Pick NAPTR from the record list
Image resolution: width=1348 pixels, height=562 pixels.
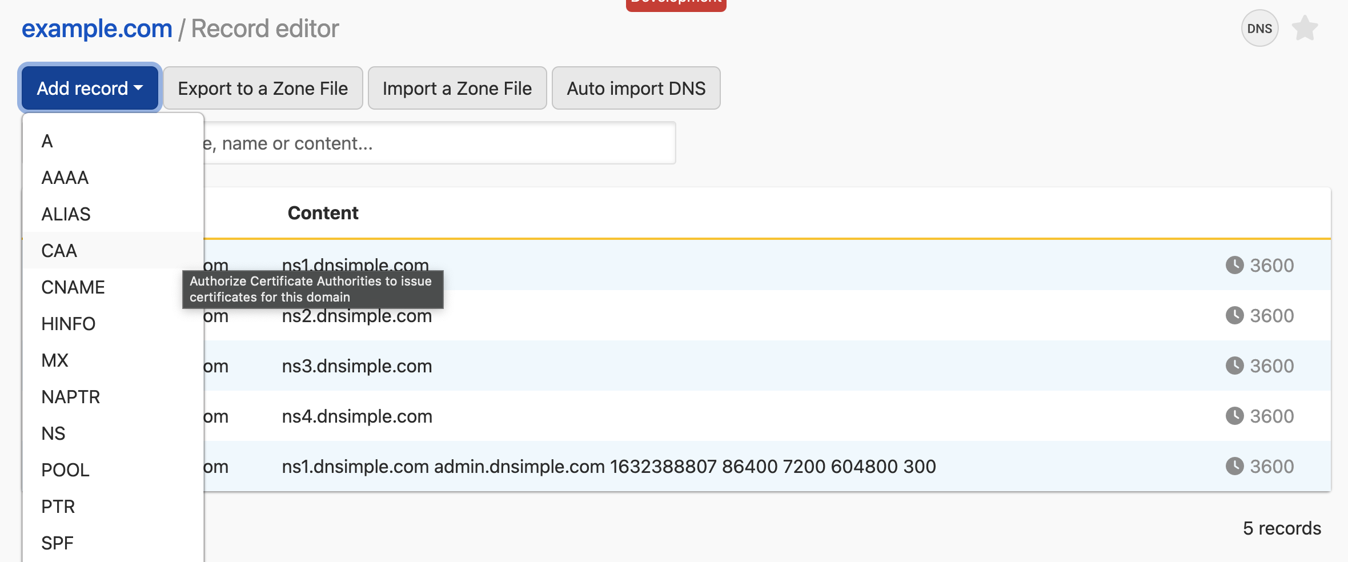point(113,397)
